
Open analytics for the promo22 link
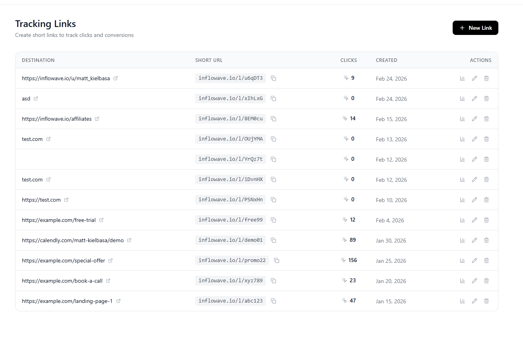[462, 260]
